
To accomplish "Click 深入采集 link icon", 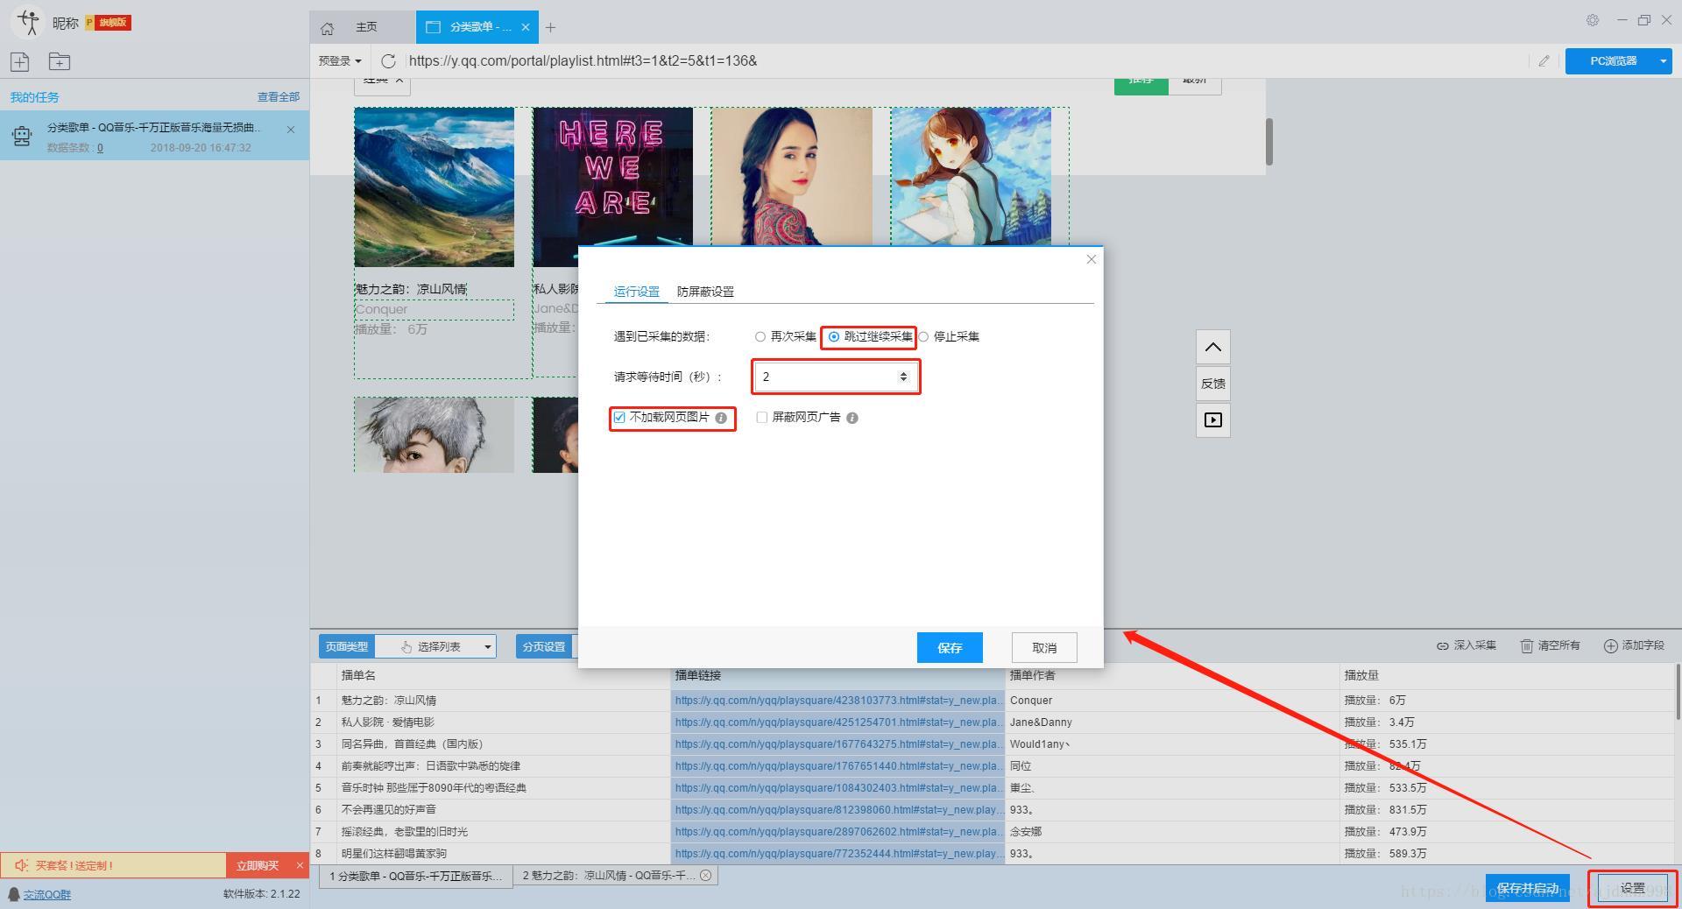I will [1466, 645].
